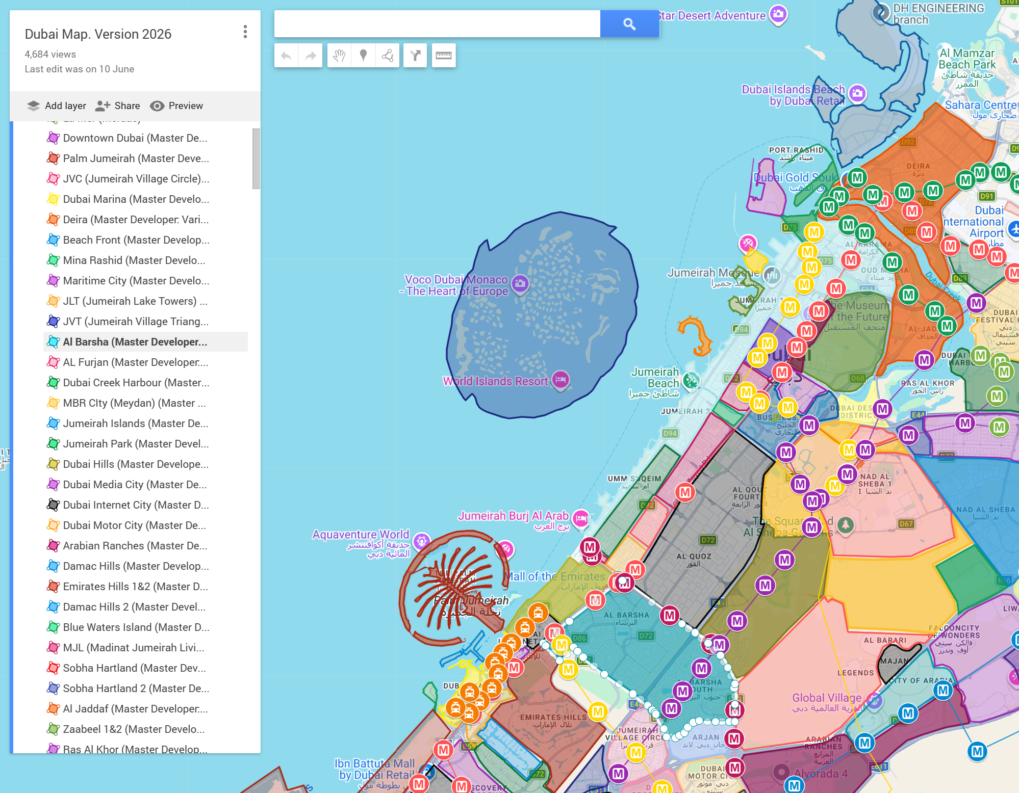
Task: Select the hand pan tool
Action: [339, 56]
